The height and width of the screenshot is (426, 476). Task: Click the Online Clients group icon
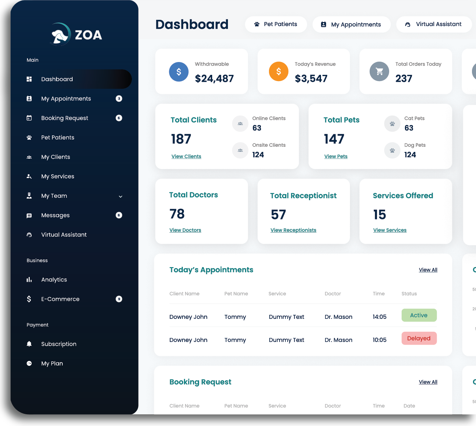click(240, 124)
